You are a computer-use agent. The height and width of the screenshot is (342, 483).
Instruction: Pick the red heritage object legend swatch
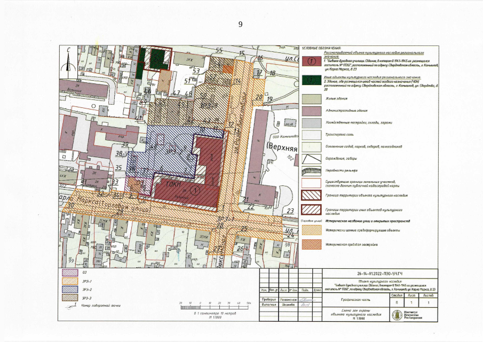(x=311, y=60)
